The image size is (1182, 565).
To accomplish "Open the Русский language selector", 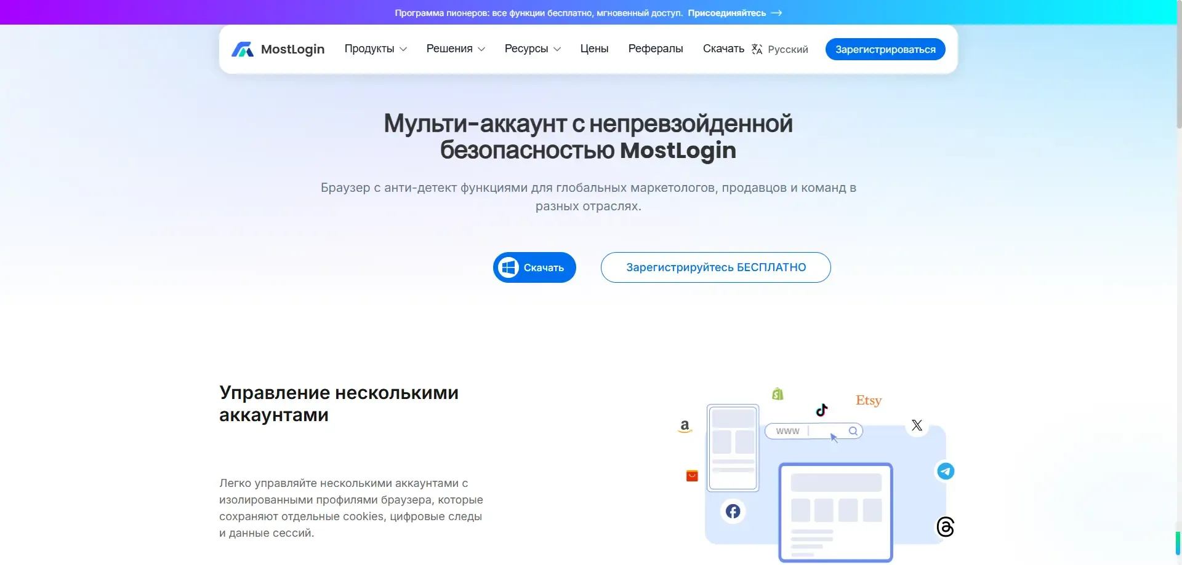I will pos(780,49).
